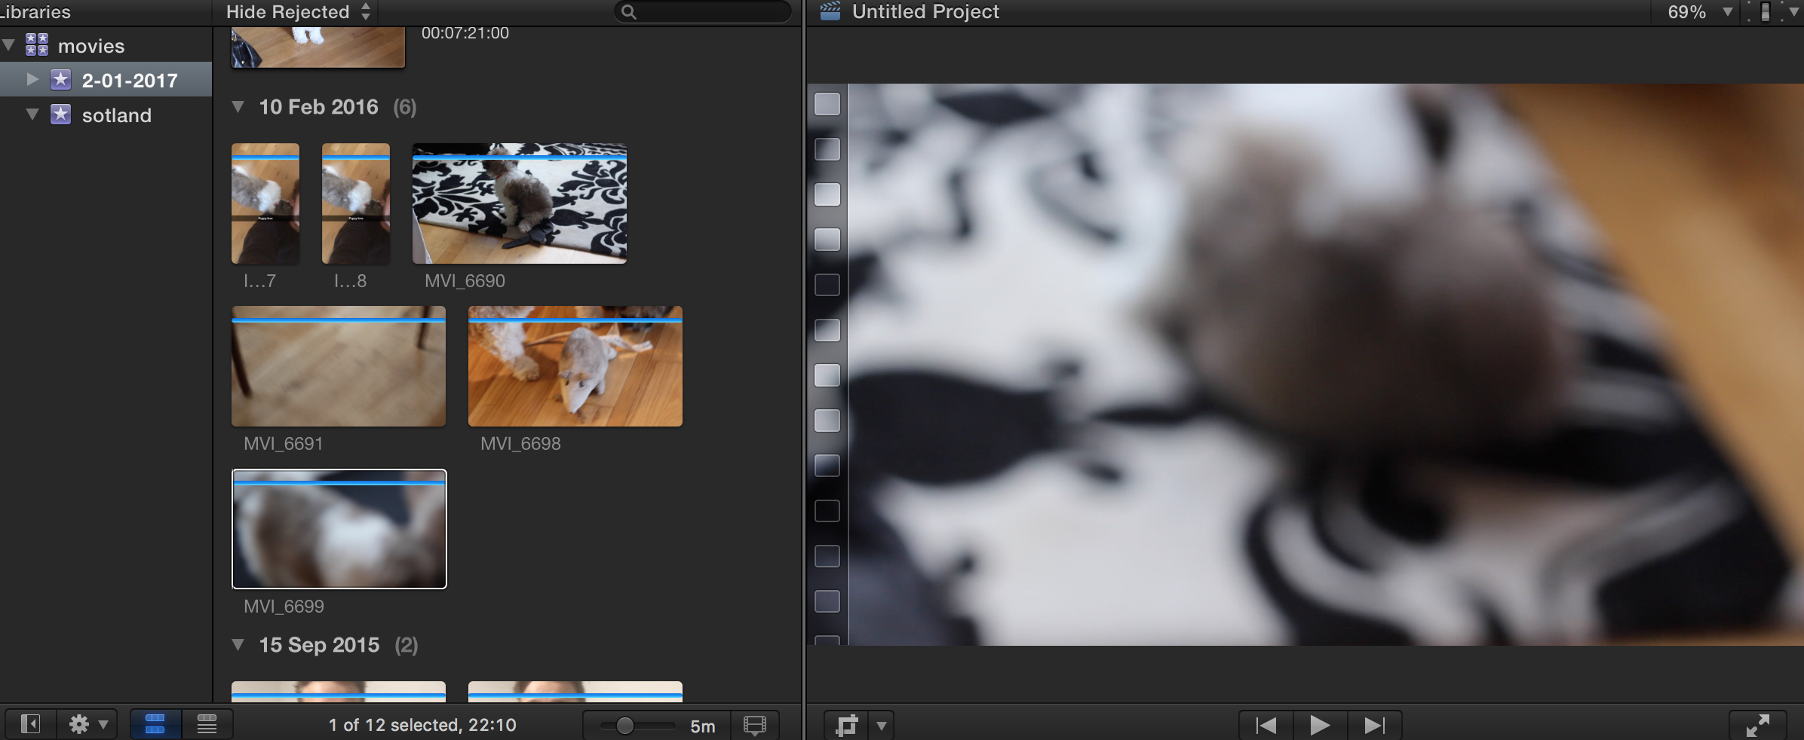The width and height of the screenshot is (1804, 740).
Task: Click the 2-01-2017 event star icon
Action: point(61,80)
